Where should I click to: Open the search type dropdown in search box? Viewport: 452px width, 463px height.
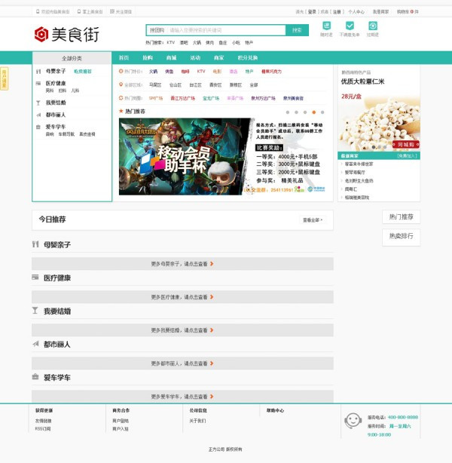(157, 30)
